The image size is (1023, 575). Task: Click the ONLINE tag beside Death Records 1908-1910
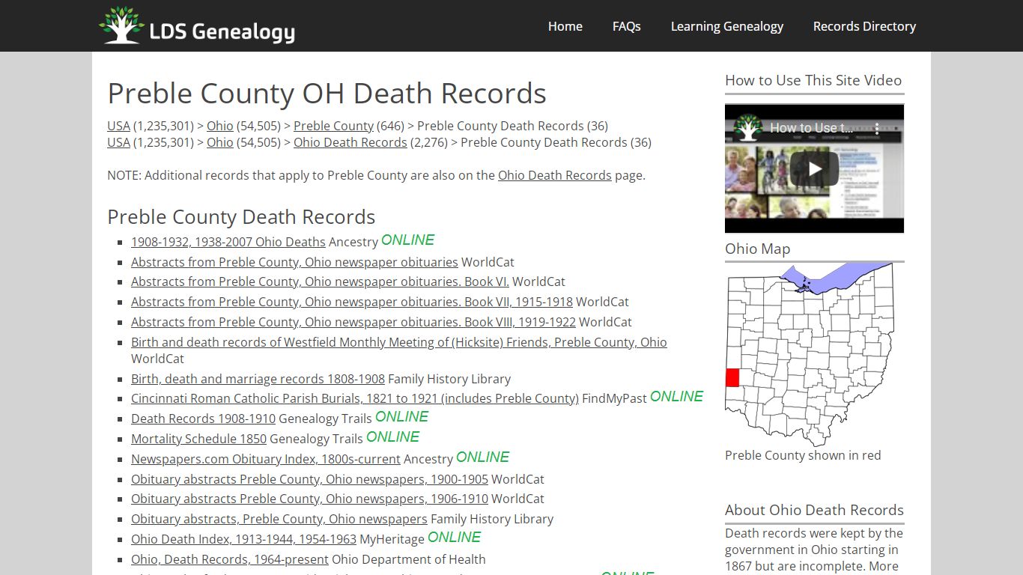pyautogui.click(x=401, y=417)
